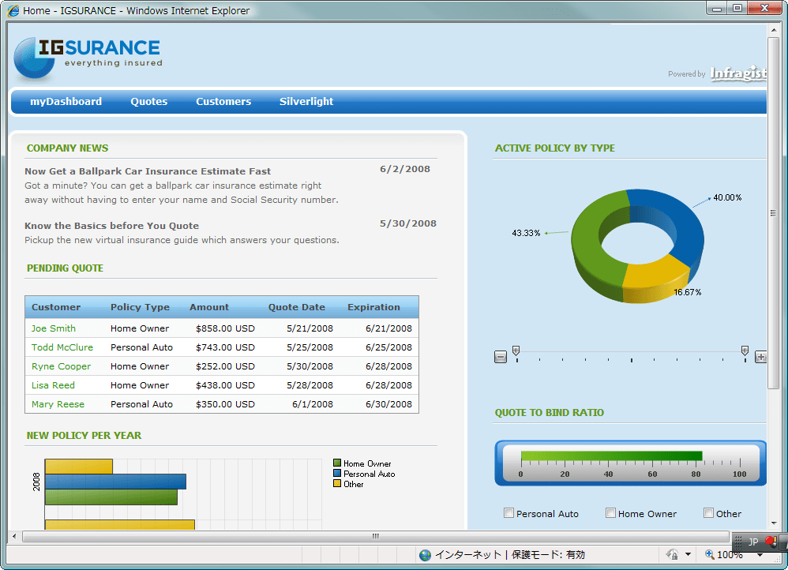Click the IGSURANCE globe logo
This screenshot has height=570, width=788.
click(32, 57)
